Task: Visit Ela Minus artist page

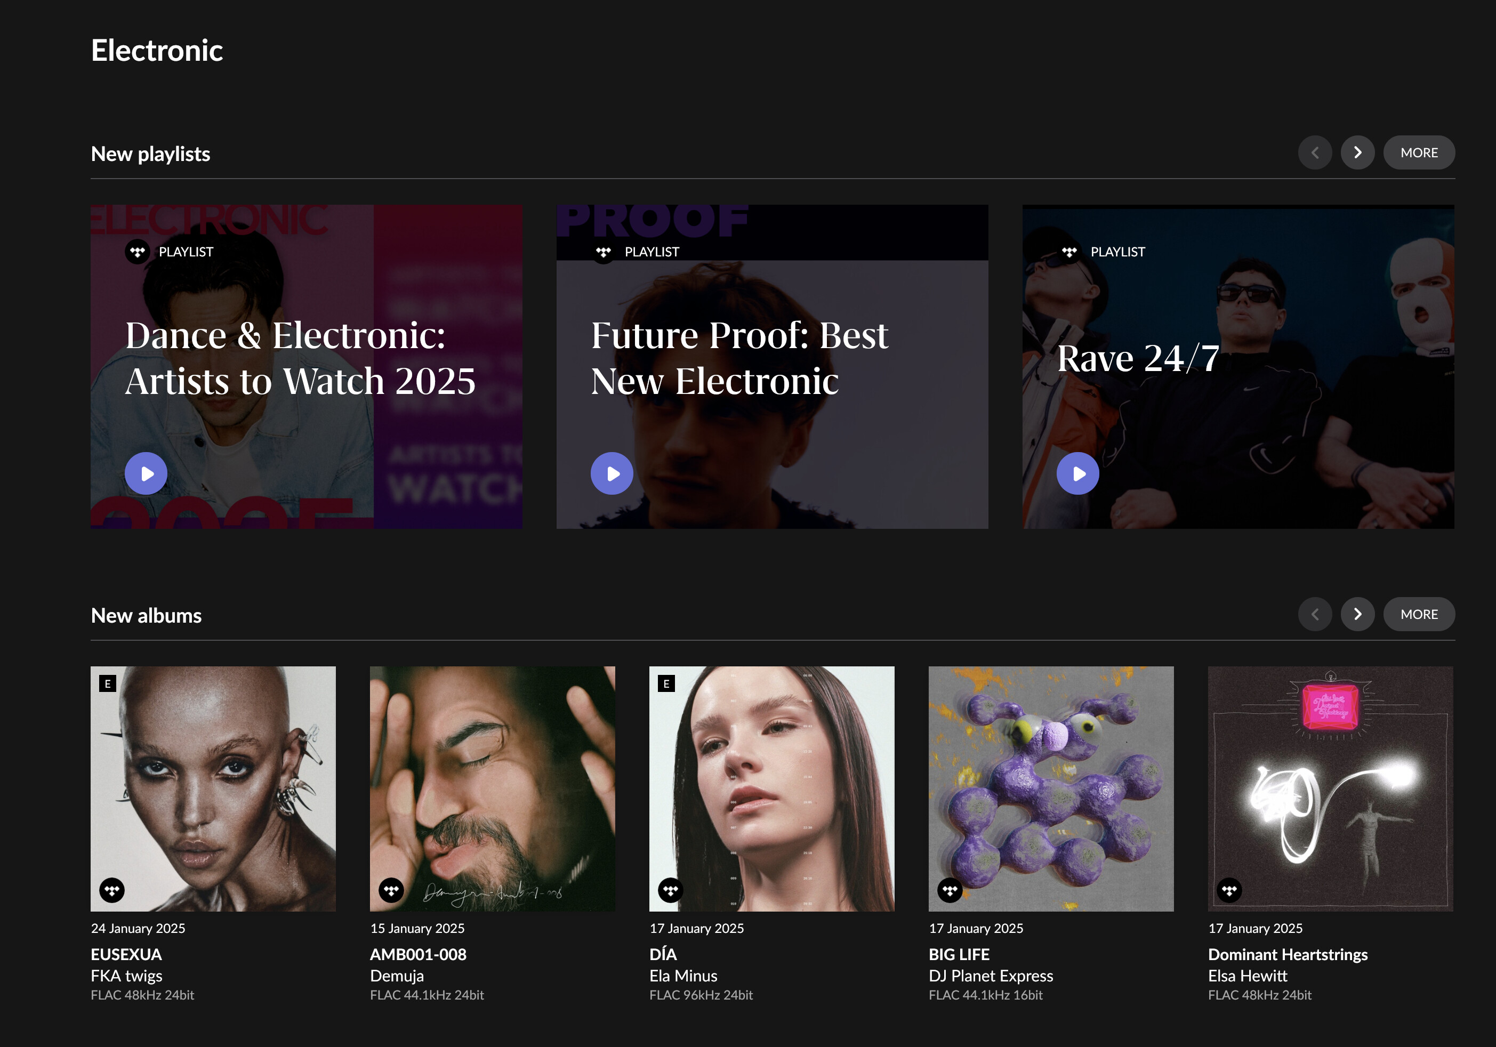Action: click(x=683, y=976)
